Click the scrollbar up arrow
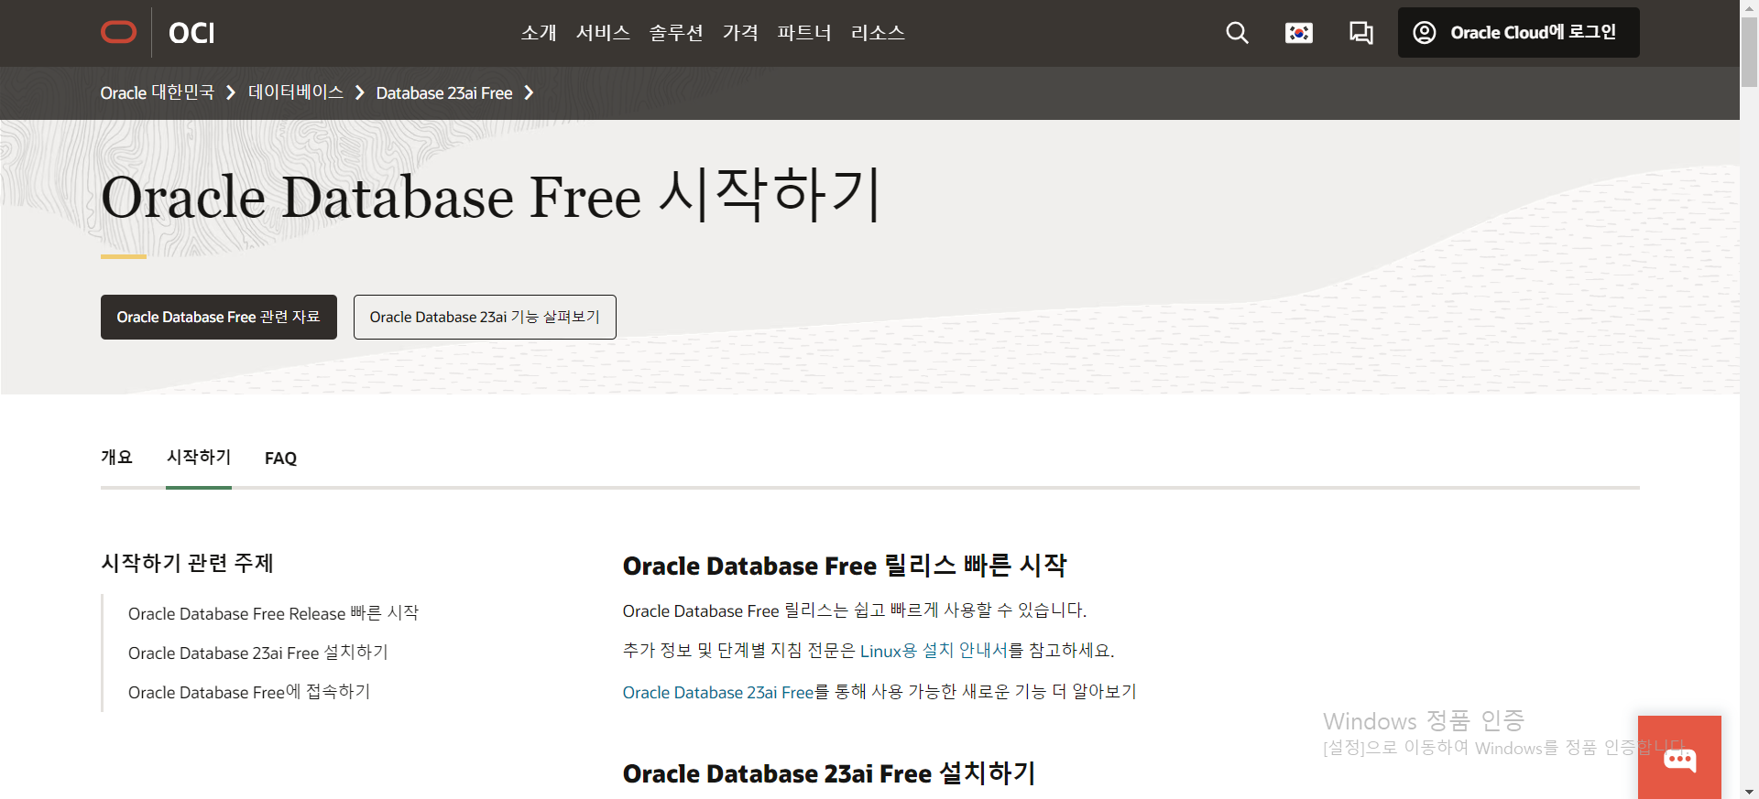This screenshot has height=799, width=1759. pos(1749,7)
